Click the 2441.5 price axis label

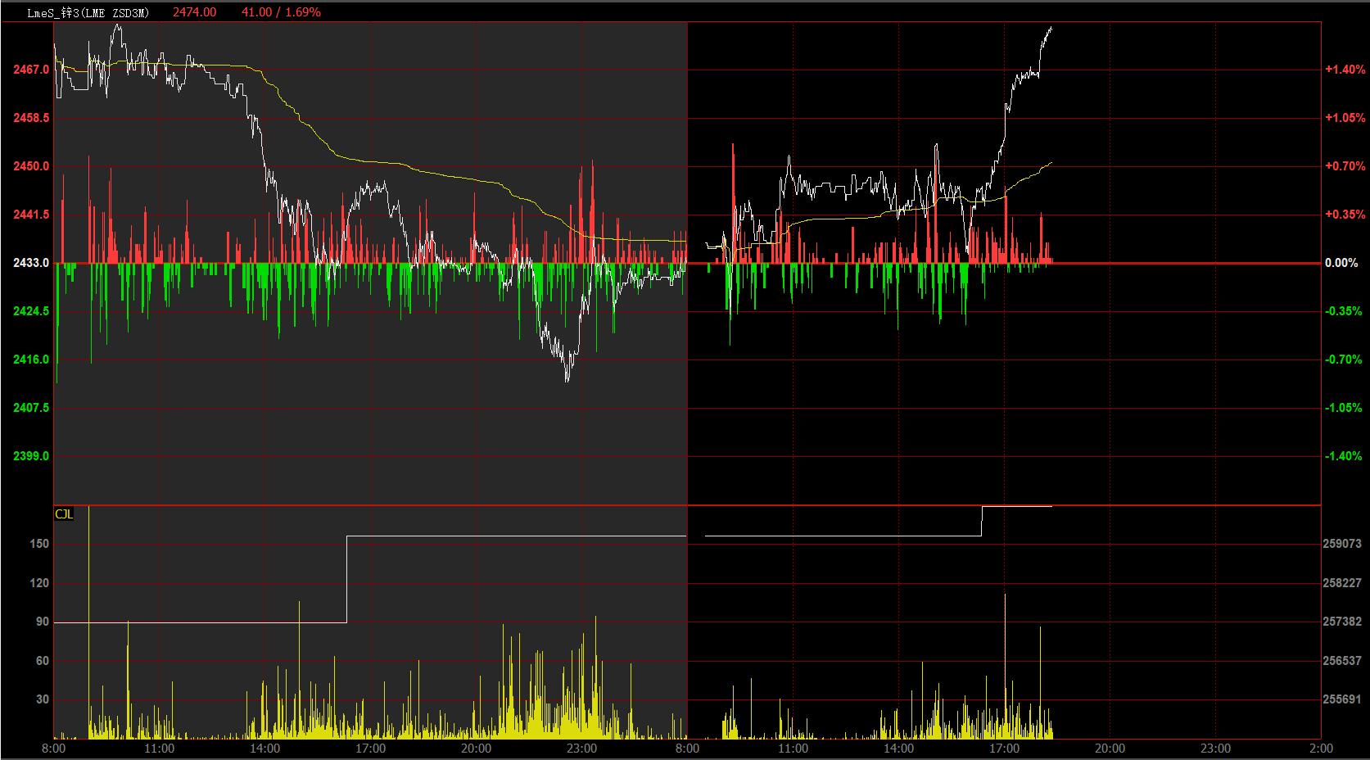click(31, 215)
